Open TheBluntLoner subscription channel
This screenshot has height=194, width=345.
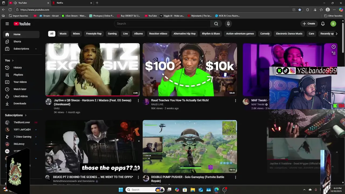coord(21,122)
